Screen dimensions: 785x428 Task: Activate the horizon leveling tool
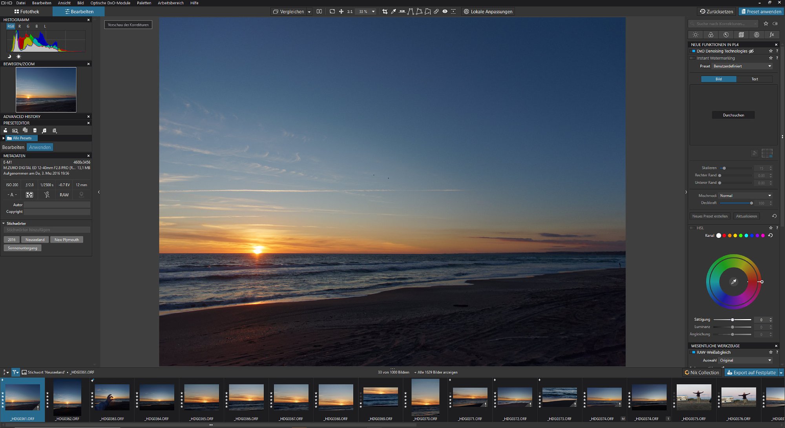tap(402, 12)
